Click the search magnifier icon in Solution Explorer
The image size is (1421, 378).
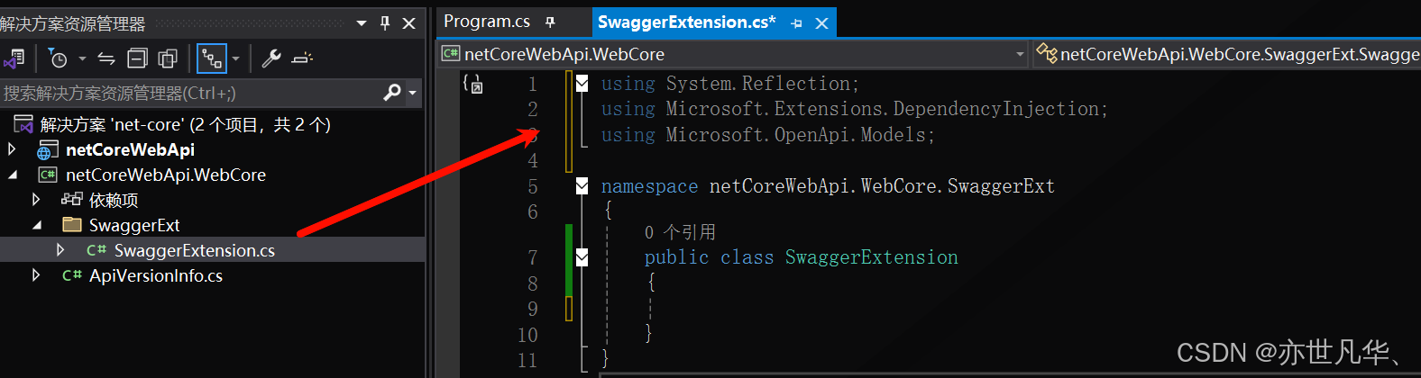tap(392, 92)
